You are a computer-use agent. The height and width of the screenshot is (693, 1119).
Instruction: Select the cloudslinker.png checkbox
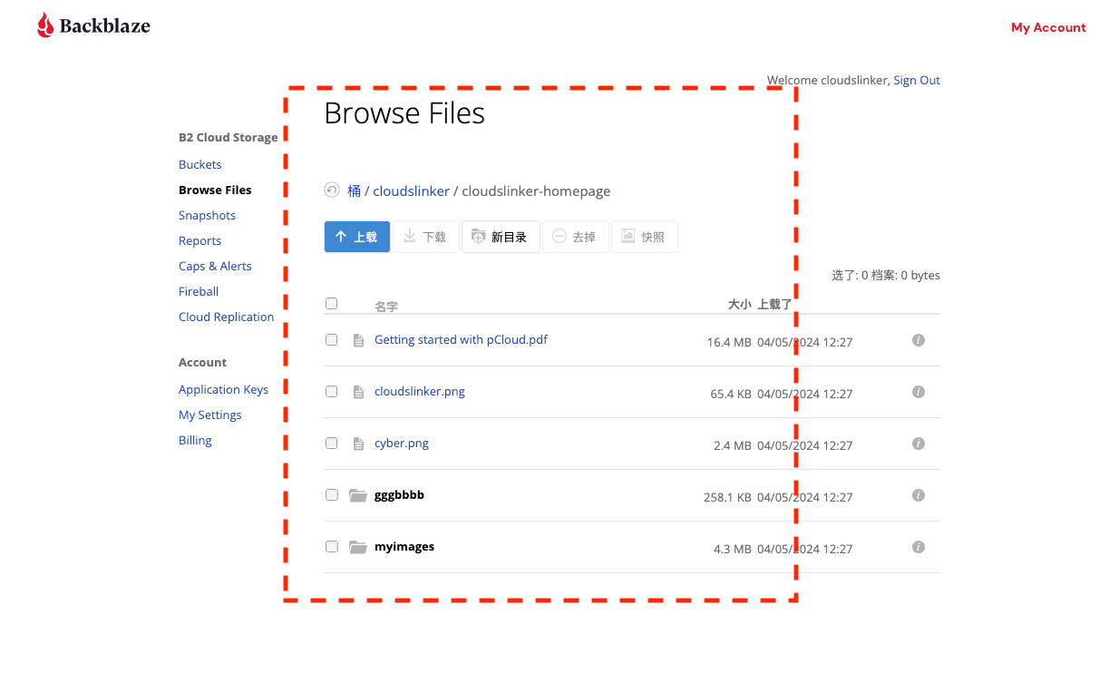[331, 391]
